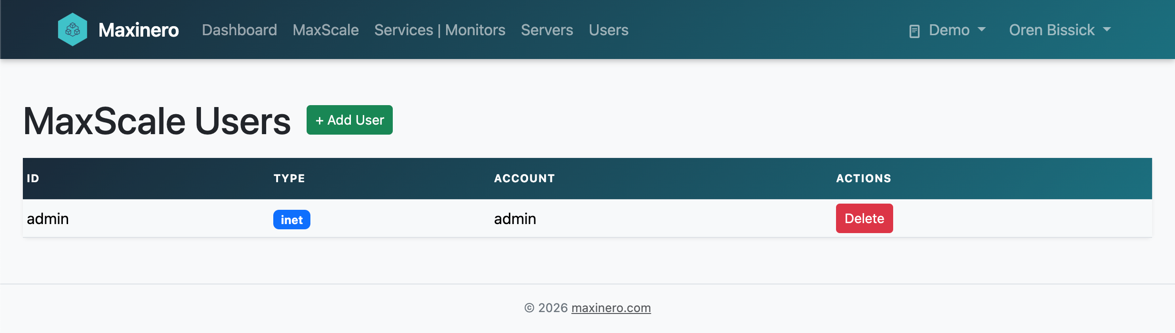Click the caret next to Oren Bissick
Viewport: 1175px width, 333px height.
[1107, 29]
